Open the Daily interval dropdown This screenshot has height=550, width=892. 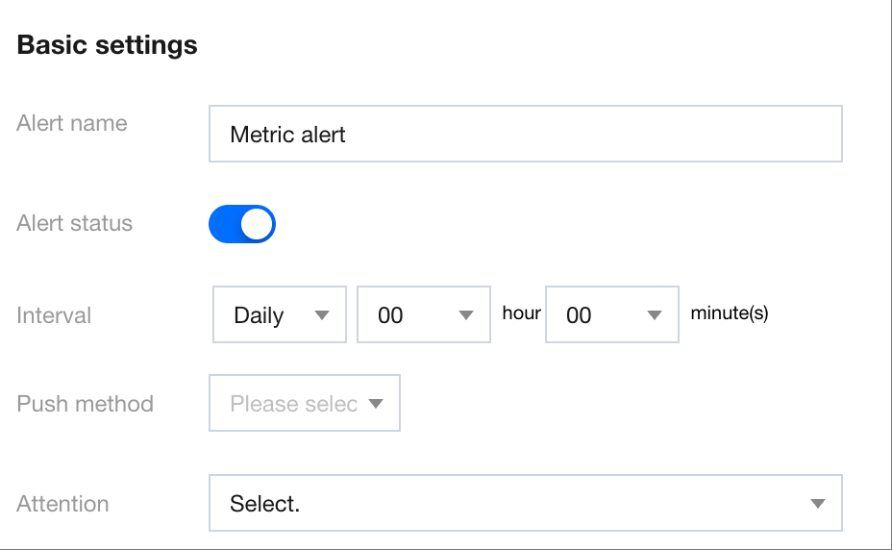click(279, 315)
